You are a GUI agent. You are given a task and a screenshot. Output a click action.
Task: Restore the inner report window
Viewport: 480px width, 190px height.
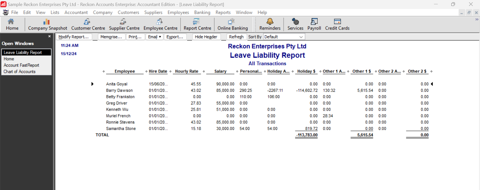coord(469,13)
